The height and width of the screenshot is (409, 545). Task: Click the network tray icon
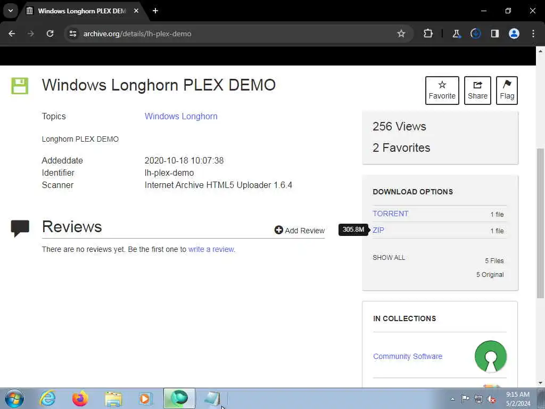[x=478, y=399]
